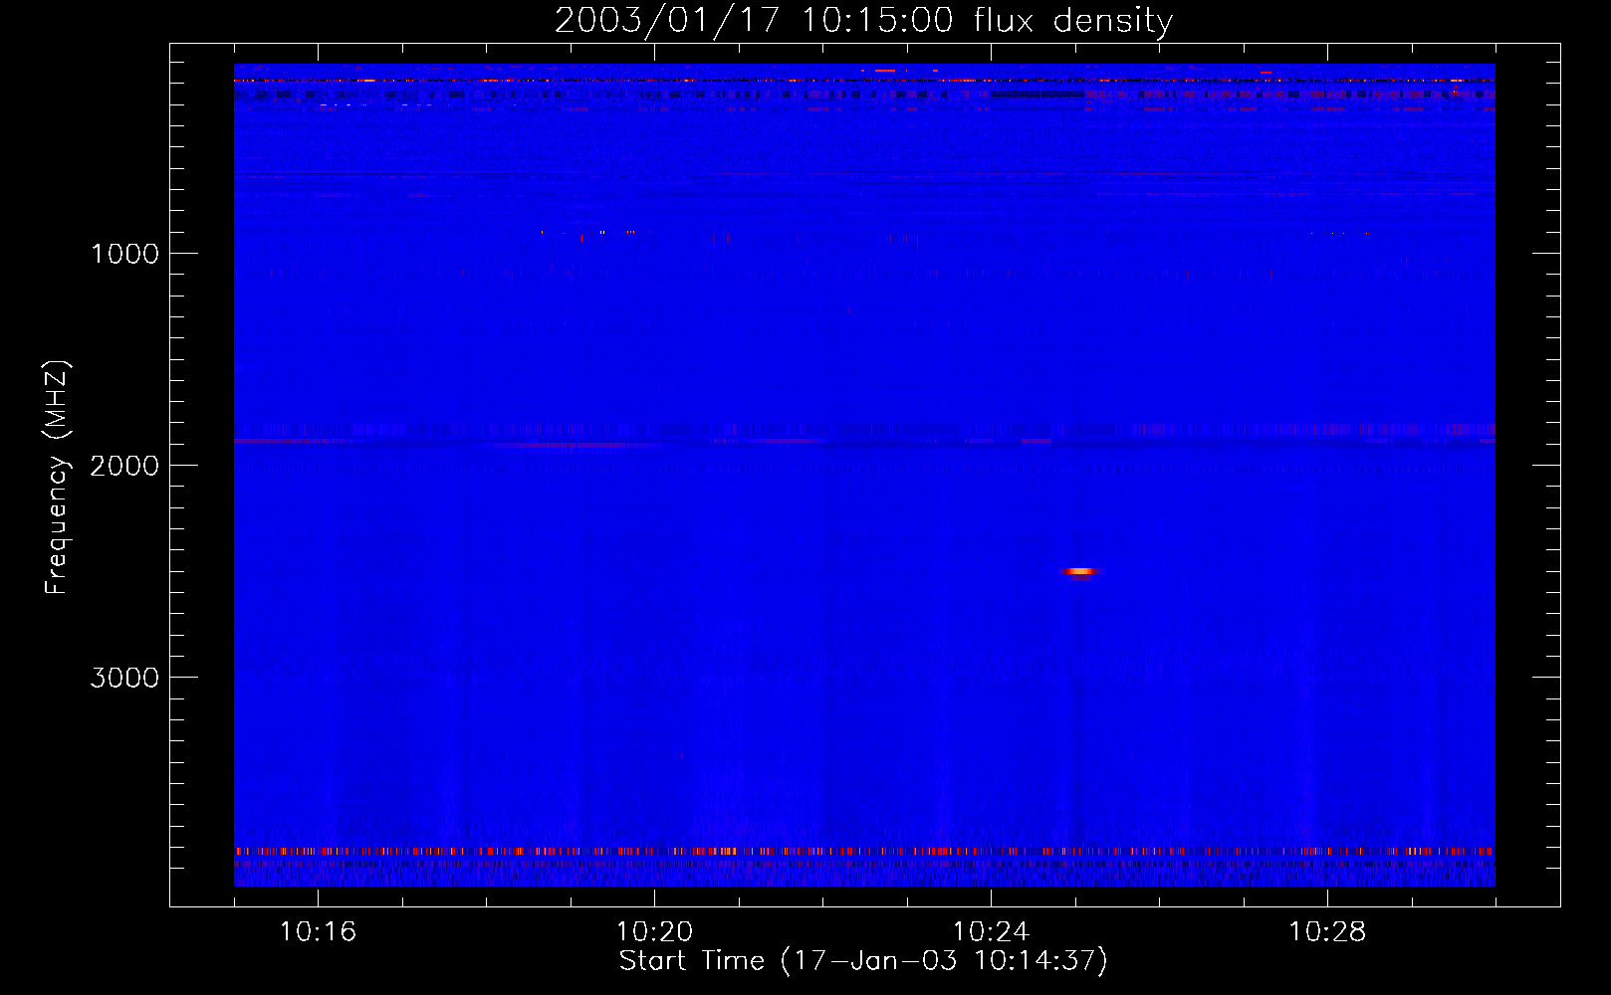Select the 'Frequency (MHZ)' axis label
The width and height of the screenshot is (1611, 995).
click(58, 478)
